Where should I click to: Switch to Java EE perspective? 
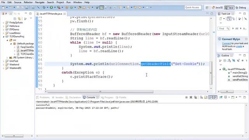click(x=217, y=7)
